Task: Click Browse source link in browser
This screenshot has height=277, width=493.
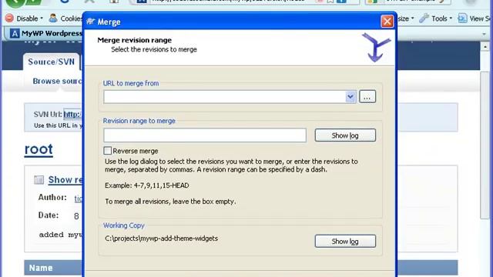Action: pyautogui.click(x=57, y=82)
